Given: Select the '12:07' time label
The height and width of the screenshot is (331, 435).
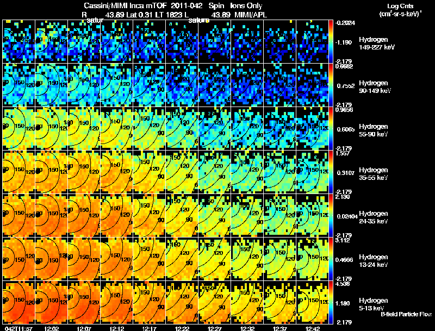Looking at the screenshot, I should [84, 328].
